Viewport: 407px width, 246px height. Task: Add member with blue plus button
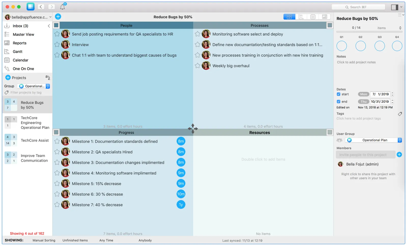tap(399, 155)
